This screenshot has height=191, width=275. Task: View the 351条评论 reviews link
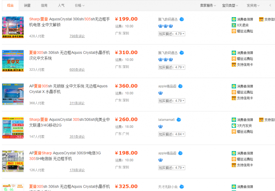tap(77, 136)
